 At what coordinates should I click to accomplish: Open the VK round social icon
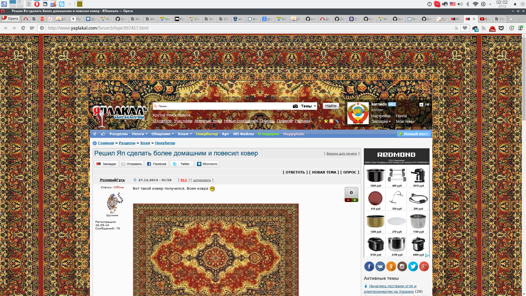pyautogui.click(x=380, y=266)
